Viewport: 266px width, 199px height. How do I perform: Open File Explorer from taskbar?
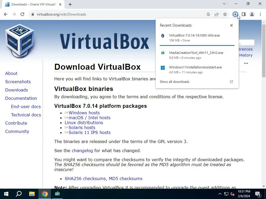[x=32, y=194]
